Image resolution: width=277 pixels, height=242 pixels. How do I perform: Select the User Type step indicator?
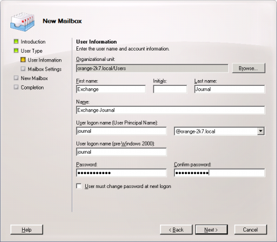tap(16, 50)
